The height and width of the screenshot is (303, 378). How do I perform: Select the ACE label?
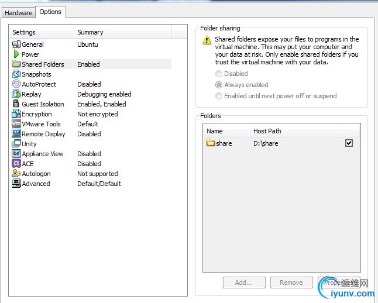[x=28, y=164]
